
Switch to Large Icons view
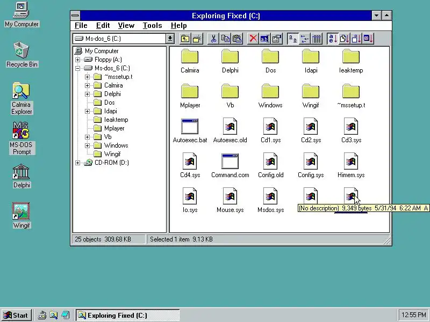(x=292, y=39)
